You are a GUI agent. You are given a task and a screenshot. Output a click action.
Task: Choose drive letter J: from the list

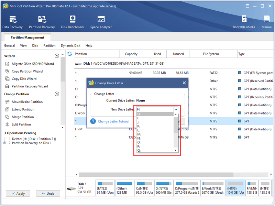[x=155, y=122]
